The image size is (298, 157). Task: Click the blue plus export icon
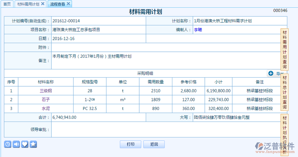271,73
